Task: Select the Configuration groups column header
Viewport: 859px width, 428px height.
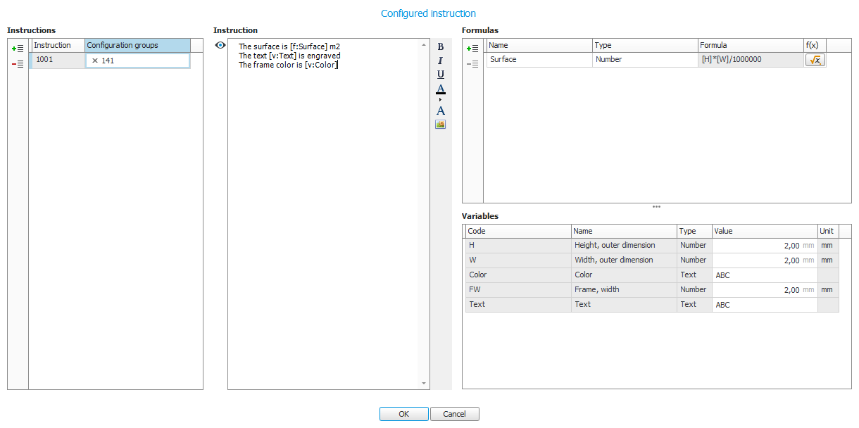Action: point(137,45)
